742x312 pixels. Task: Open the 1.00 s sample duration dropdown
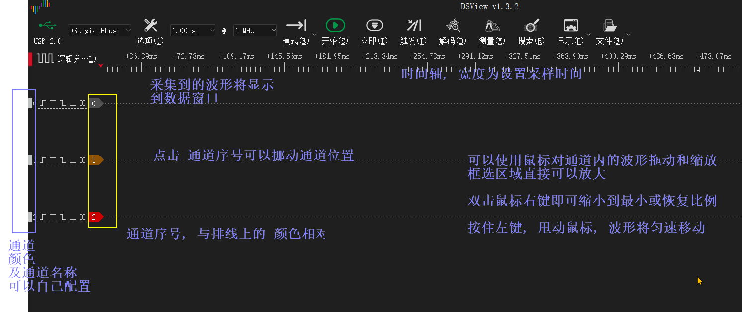193,31
